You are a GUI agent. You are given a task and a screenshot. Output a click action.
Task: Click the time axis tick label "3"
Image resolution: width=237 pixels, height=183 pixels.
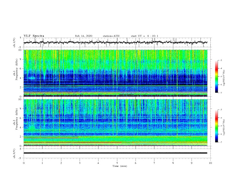pos(80,163)
